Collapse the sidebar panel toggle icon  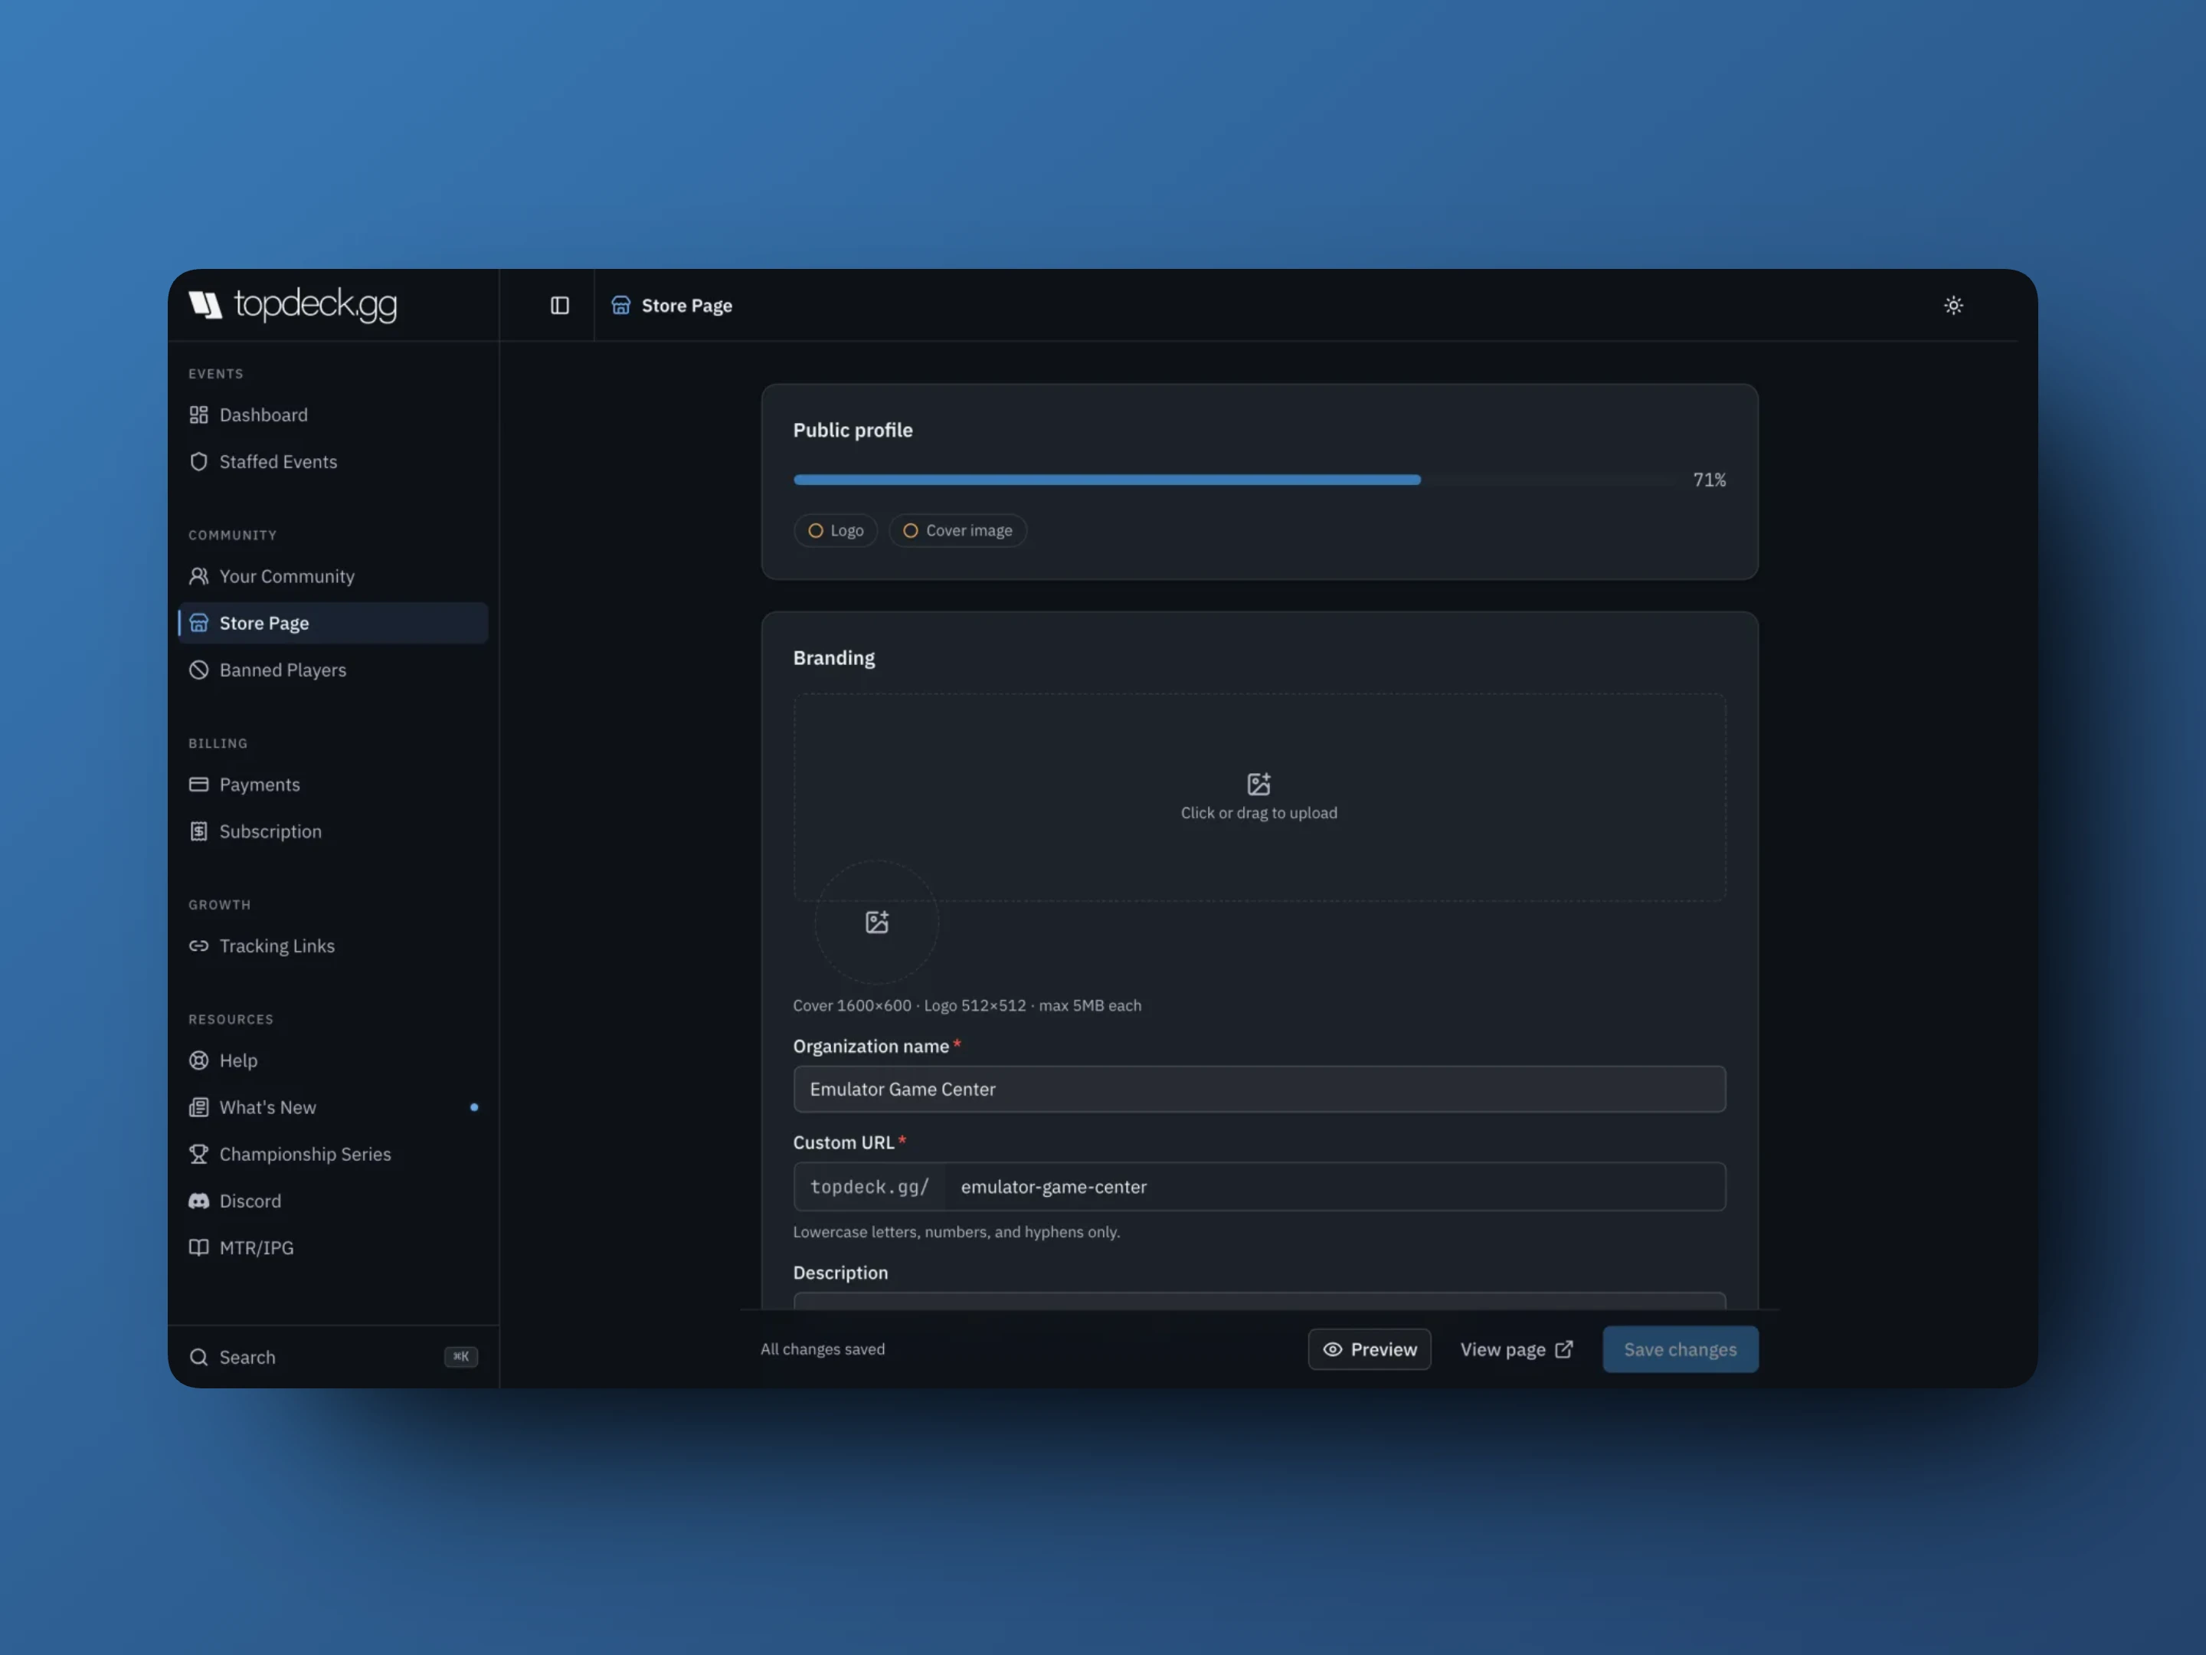click(559, 305)
